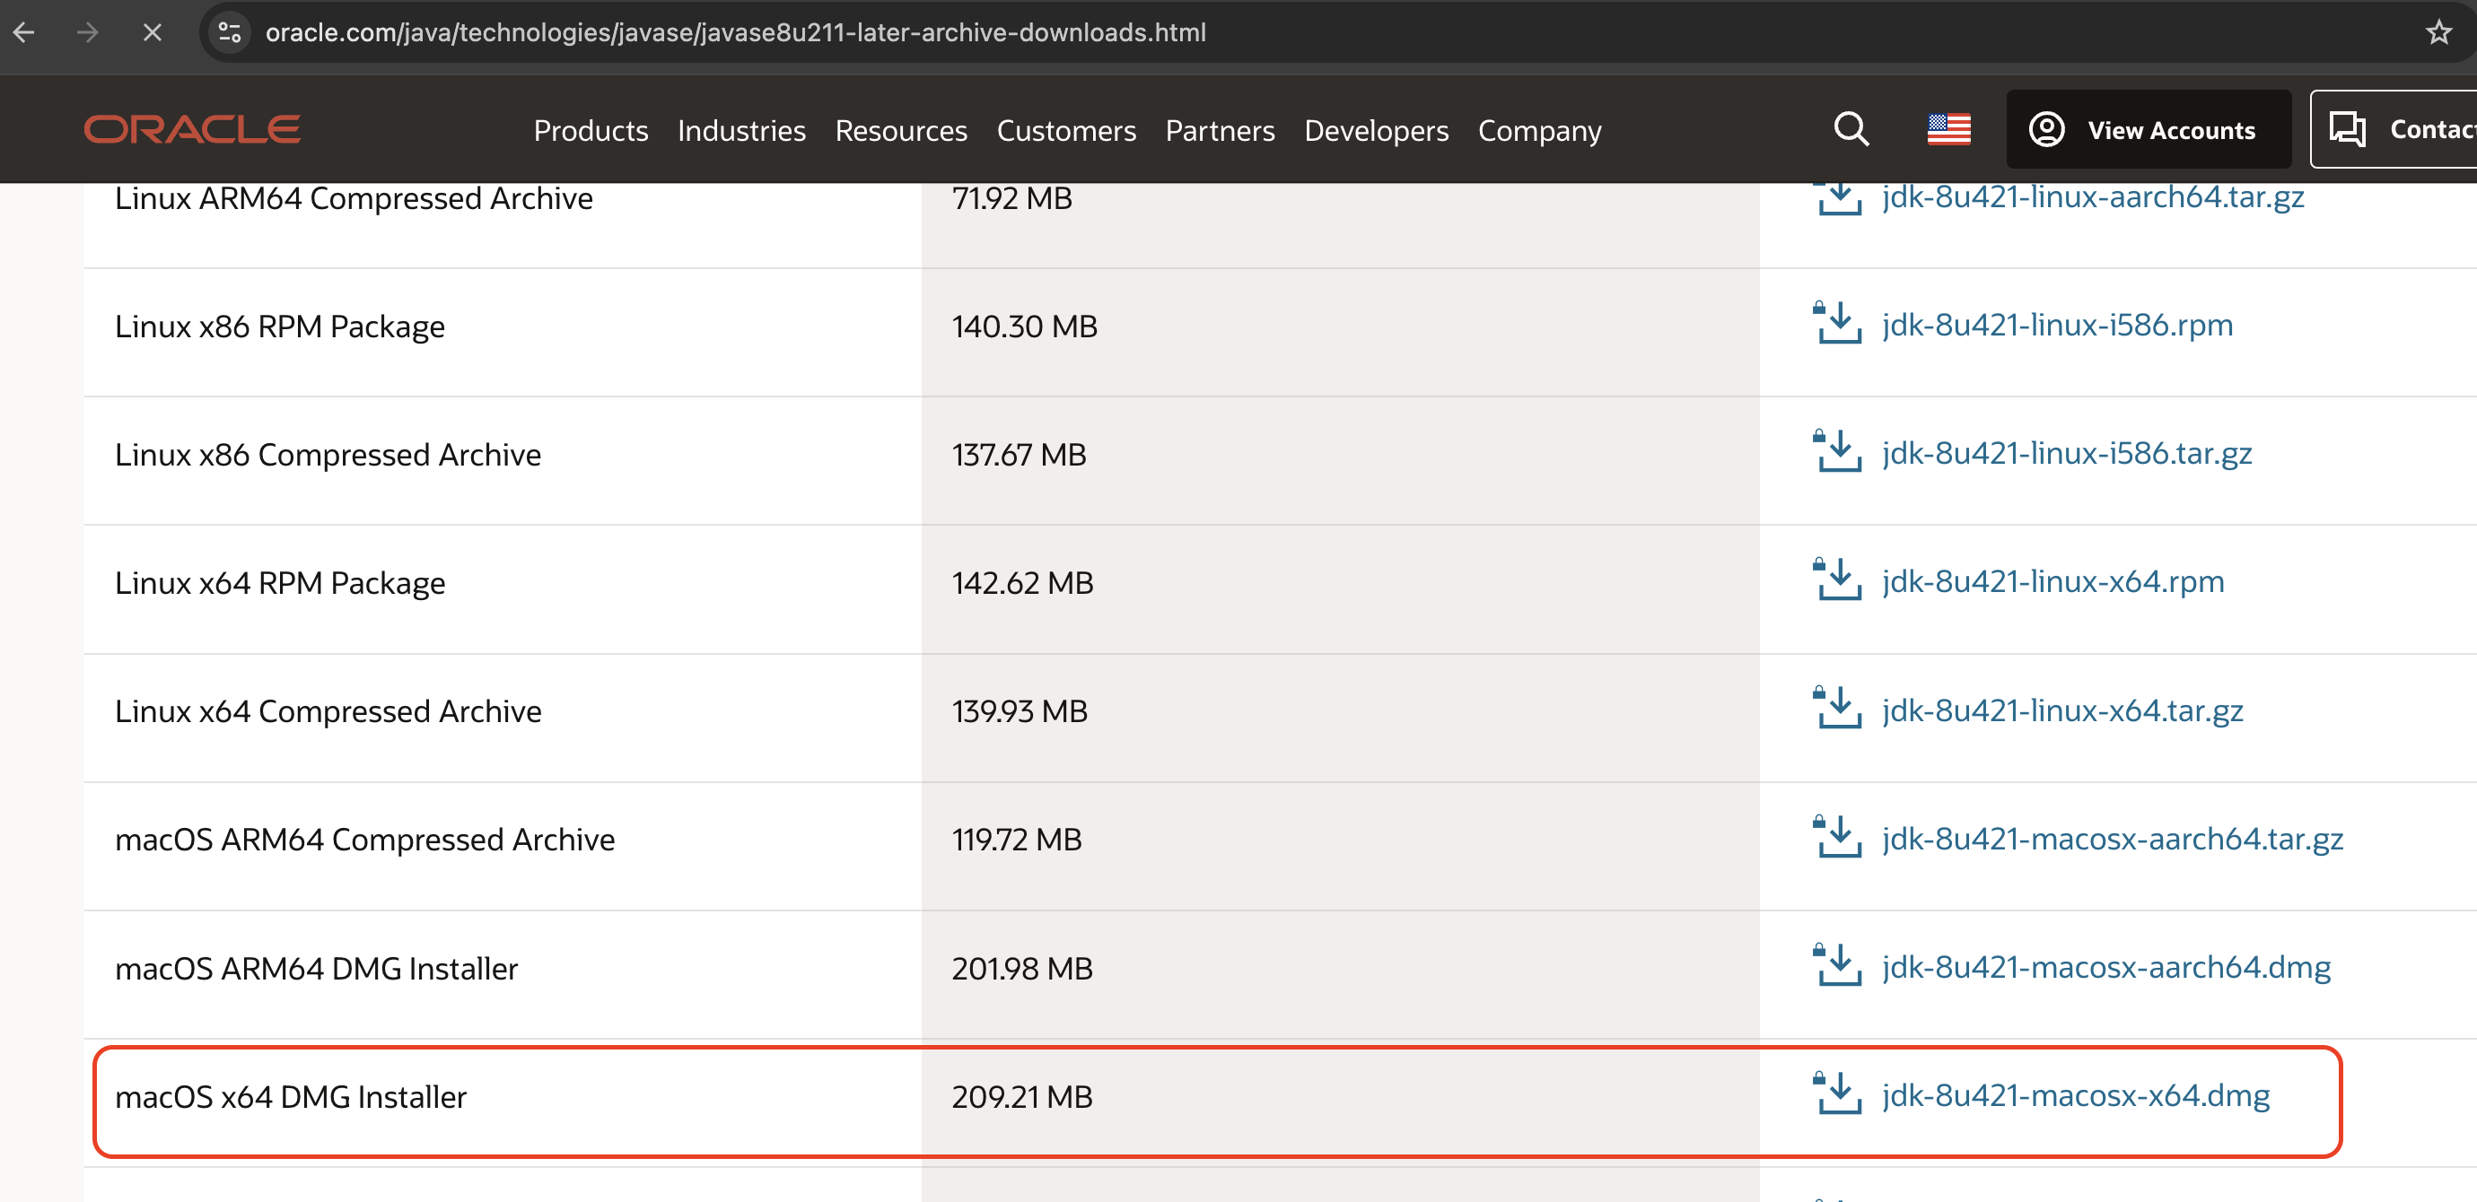Expand the Resources navigation menu
2477x1202 pixels.
900,131
